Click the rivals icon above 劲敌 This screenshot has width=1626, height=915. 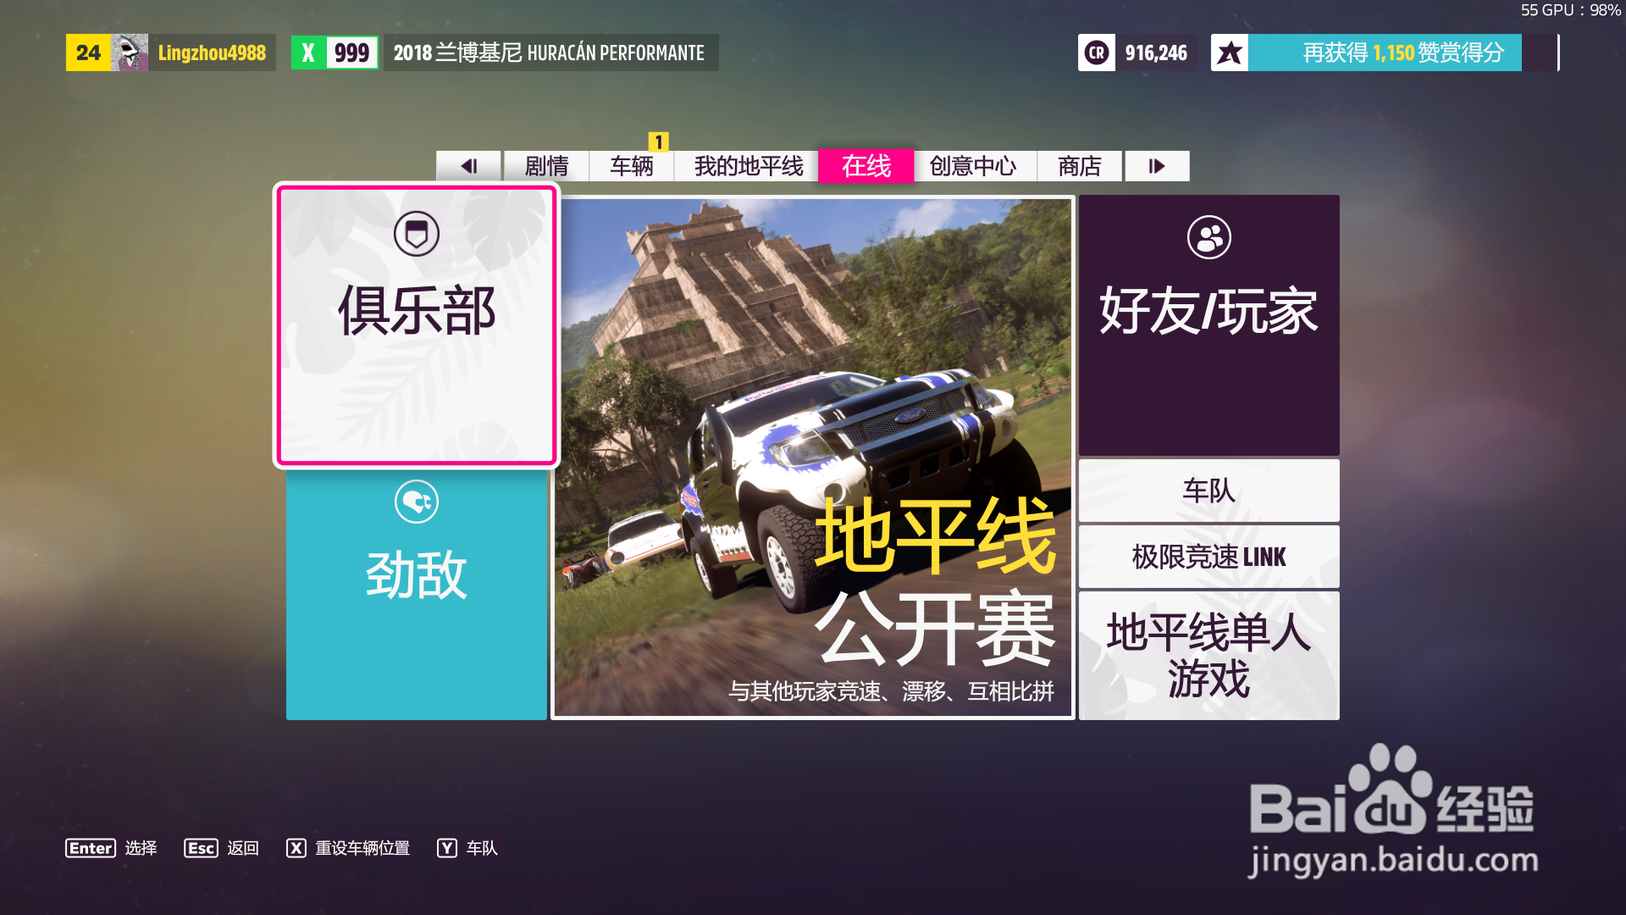416,502
